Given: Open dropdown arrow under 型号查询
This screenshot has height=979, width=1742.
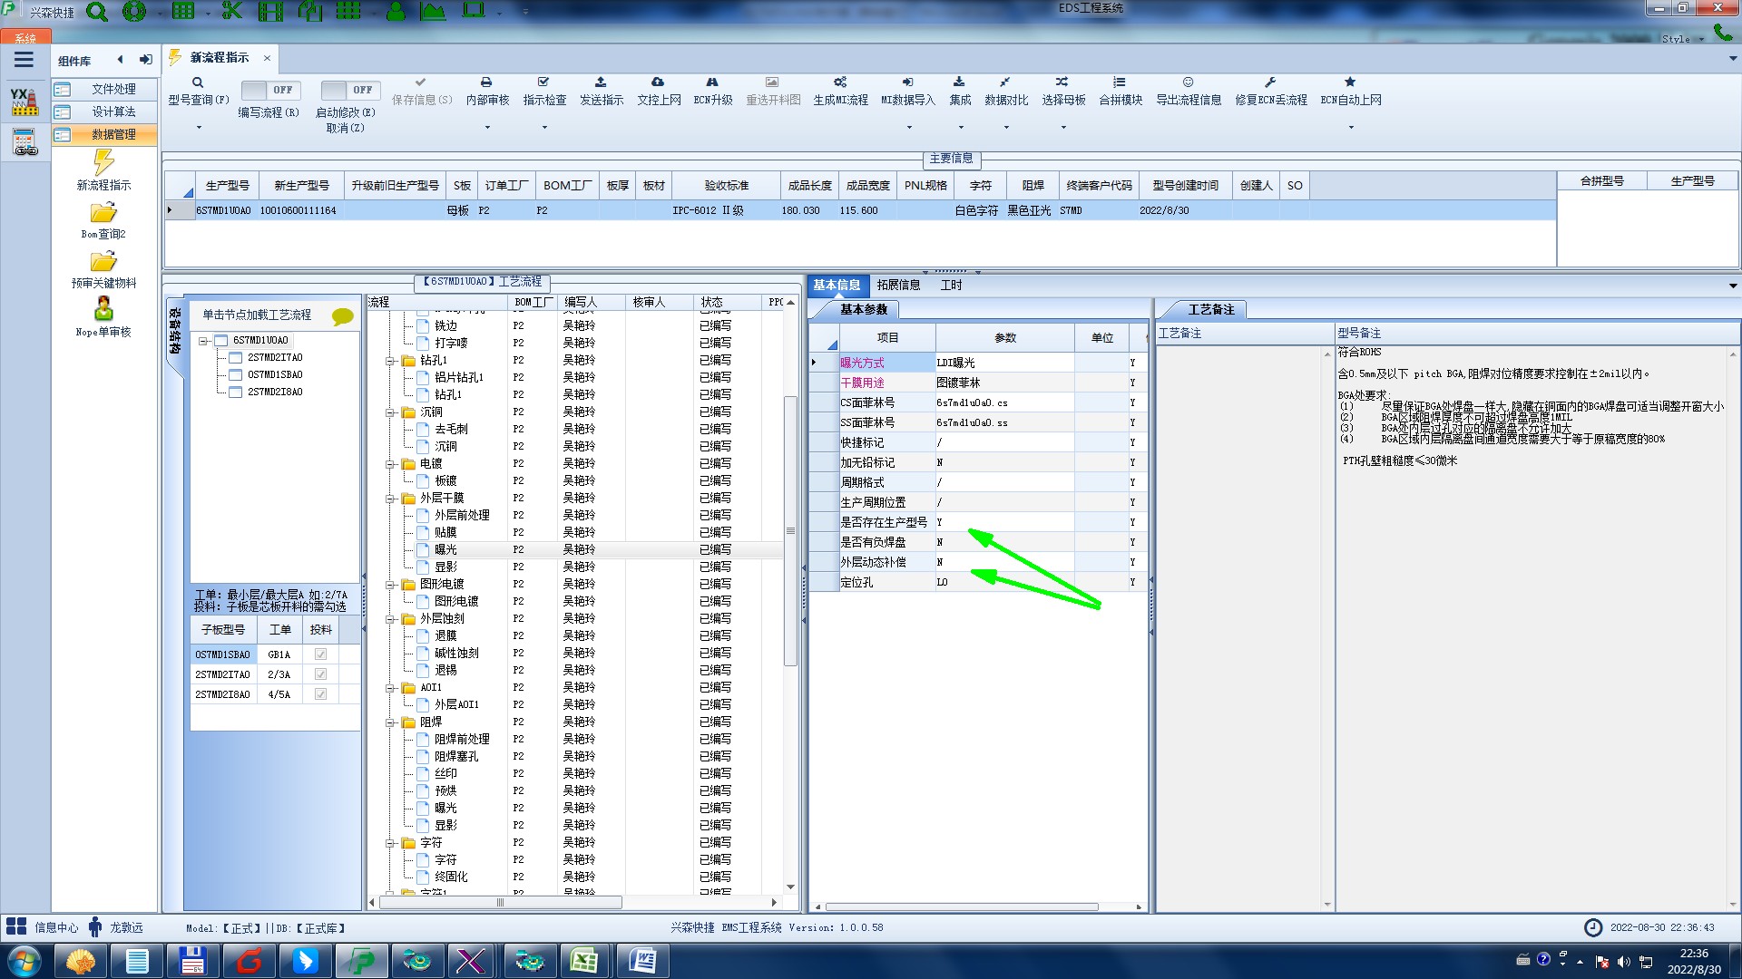Looking at the screenshot, I should 199,128.
